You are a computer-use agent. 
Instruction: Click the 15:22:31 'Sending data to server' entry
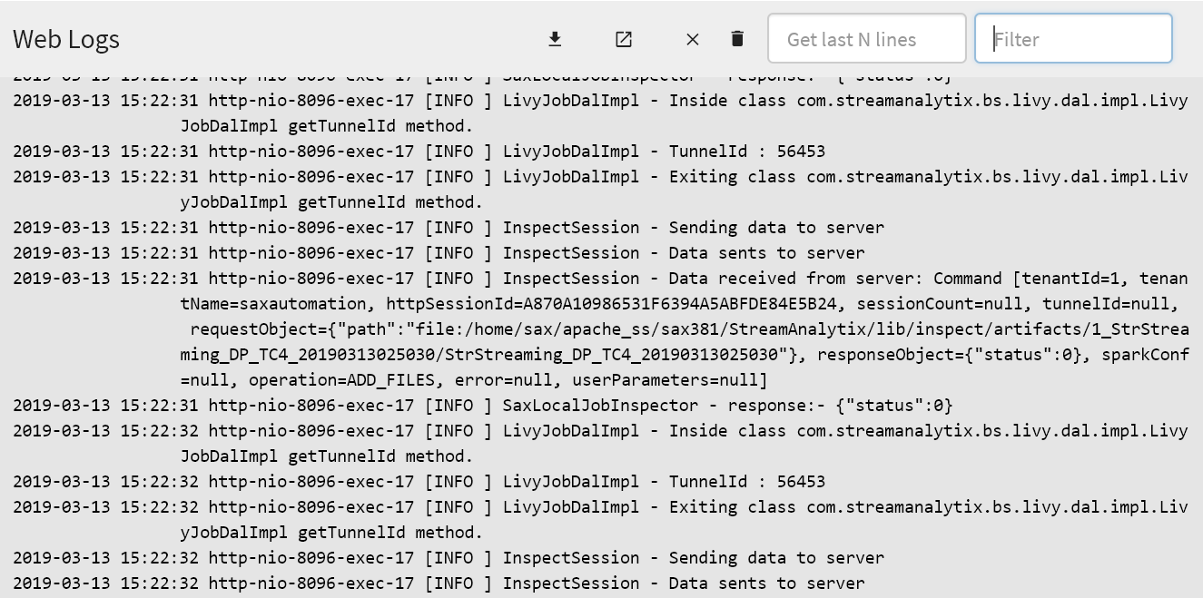(x=448, y=228)
